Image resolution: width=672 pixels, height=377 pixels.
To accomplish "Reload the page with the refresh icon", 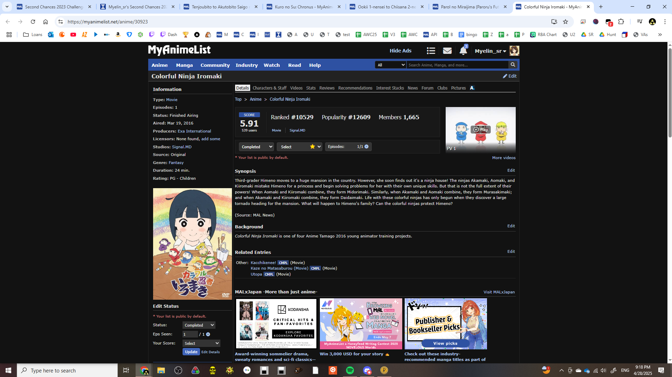I will [33, 22].
